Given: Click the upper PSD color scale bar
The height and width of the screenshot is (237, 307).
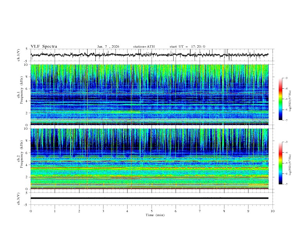Looking at the screenshot, I should coord(280,99).
